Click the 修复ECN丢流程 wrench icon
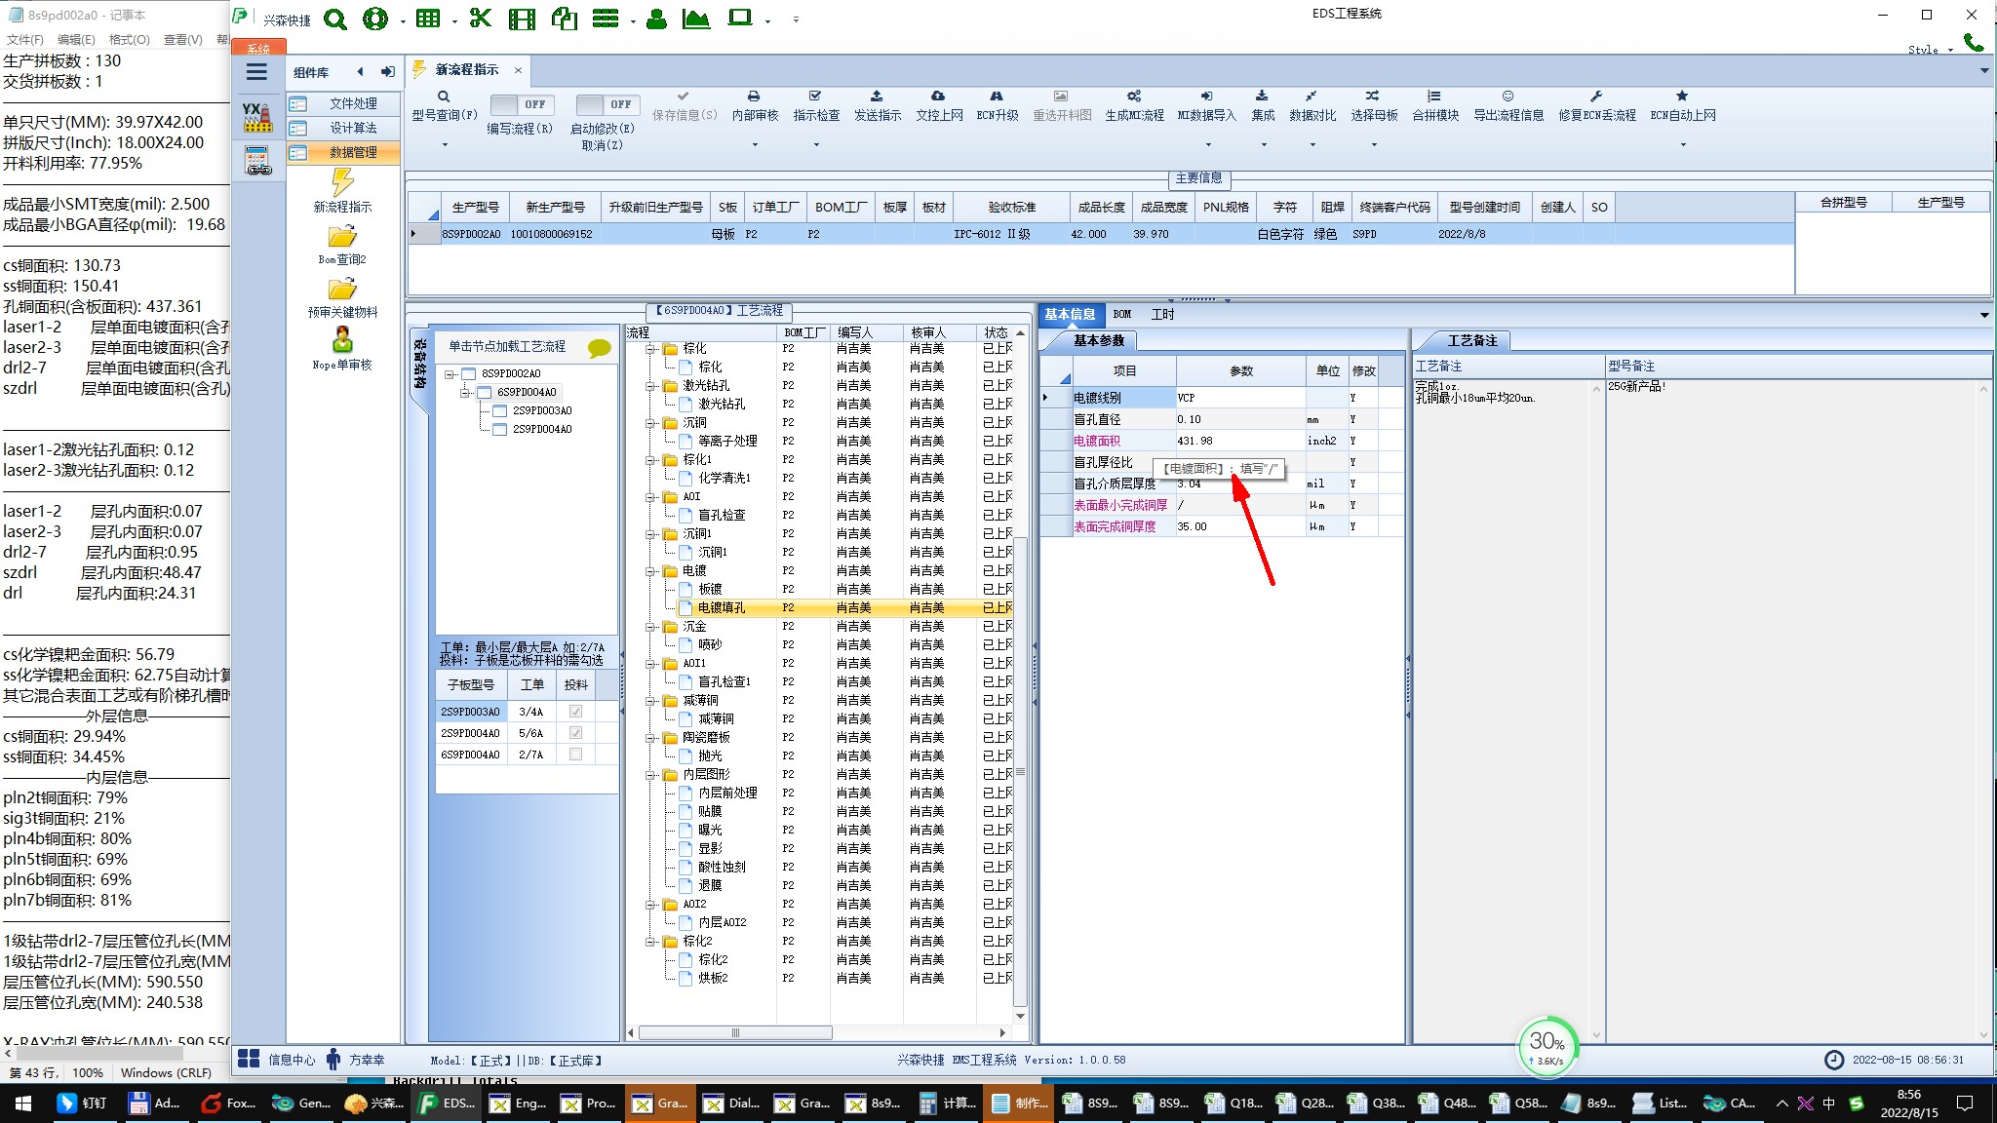The height and width of the screenshot is (1123, 1997). pos(1596,97)
